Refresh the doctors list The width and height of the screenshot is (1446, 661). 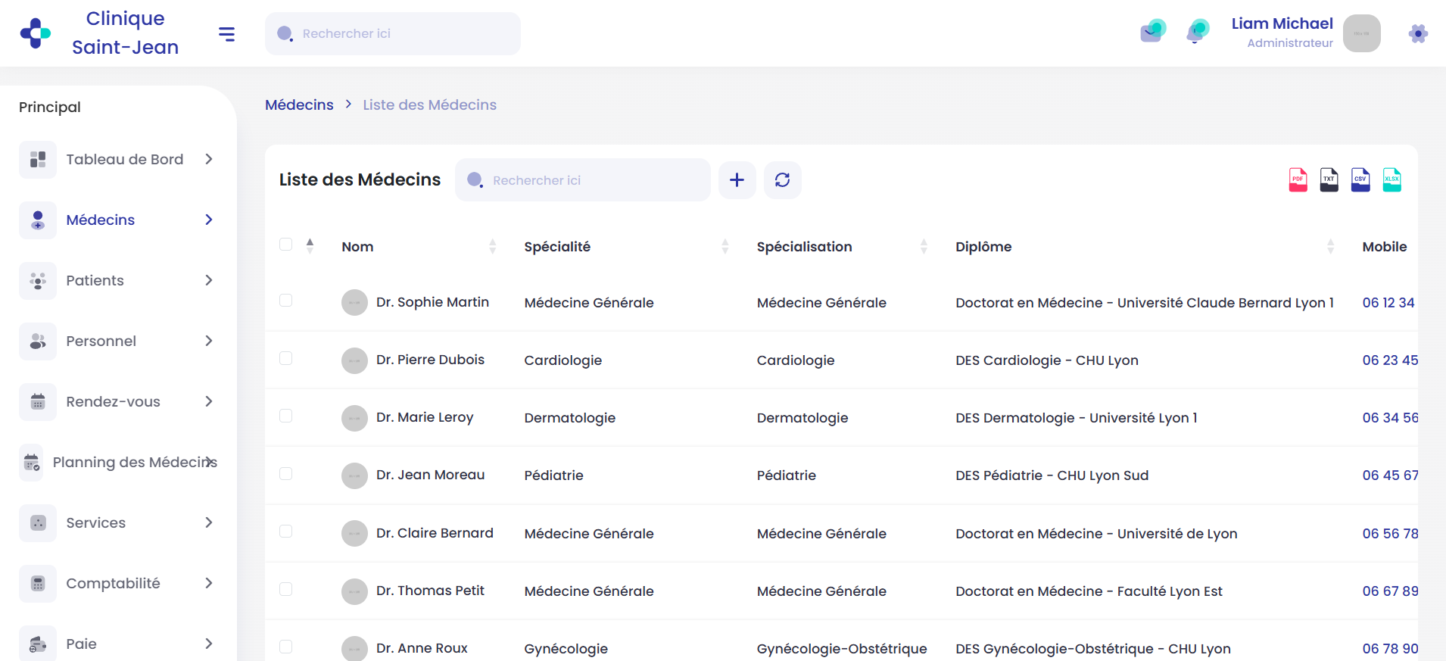coord(782,180)
